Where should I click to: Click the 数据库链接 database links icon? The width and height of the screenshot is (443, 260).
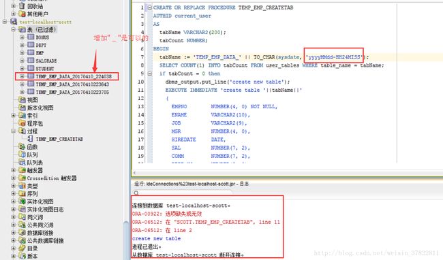(22, 233)
